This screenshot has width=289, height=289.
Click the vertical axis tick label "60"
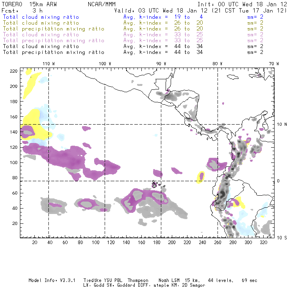point(15,193)
